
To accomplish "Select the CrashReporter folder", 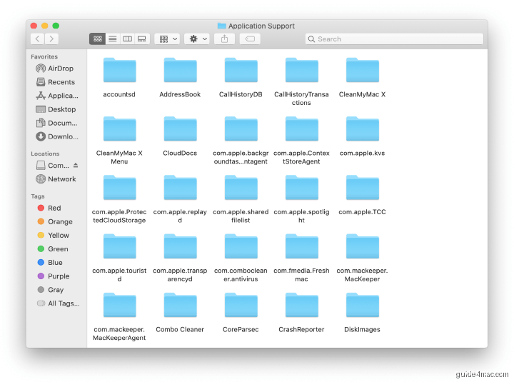I will 301,305.
